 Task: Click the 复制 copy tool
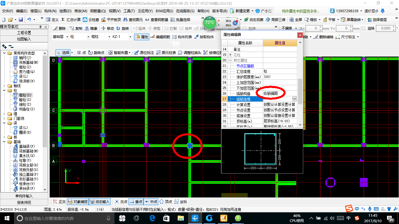[x=76, y=28]
